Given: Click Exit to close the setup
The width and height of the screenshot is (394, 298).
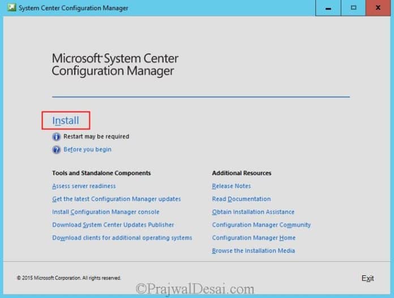Looking at the screenshot, I should pyautogui.click(x=367, y=278).
